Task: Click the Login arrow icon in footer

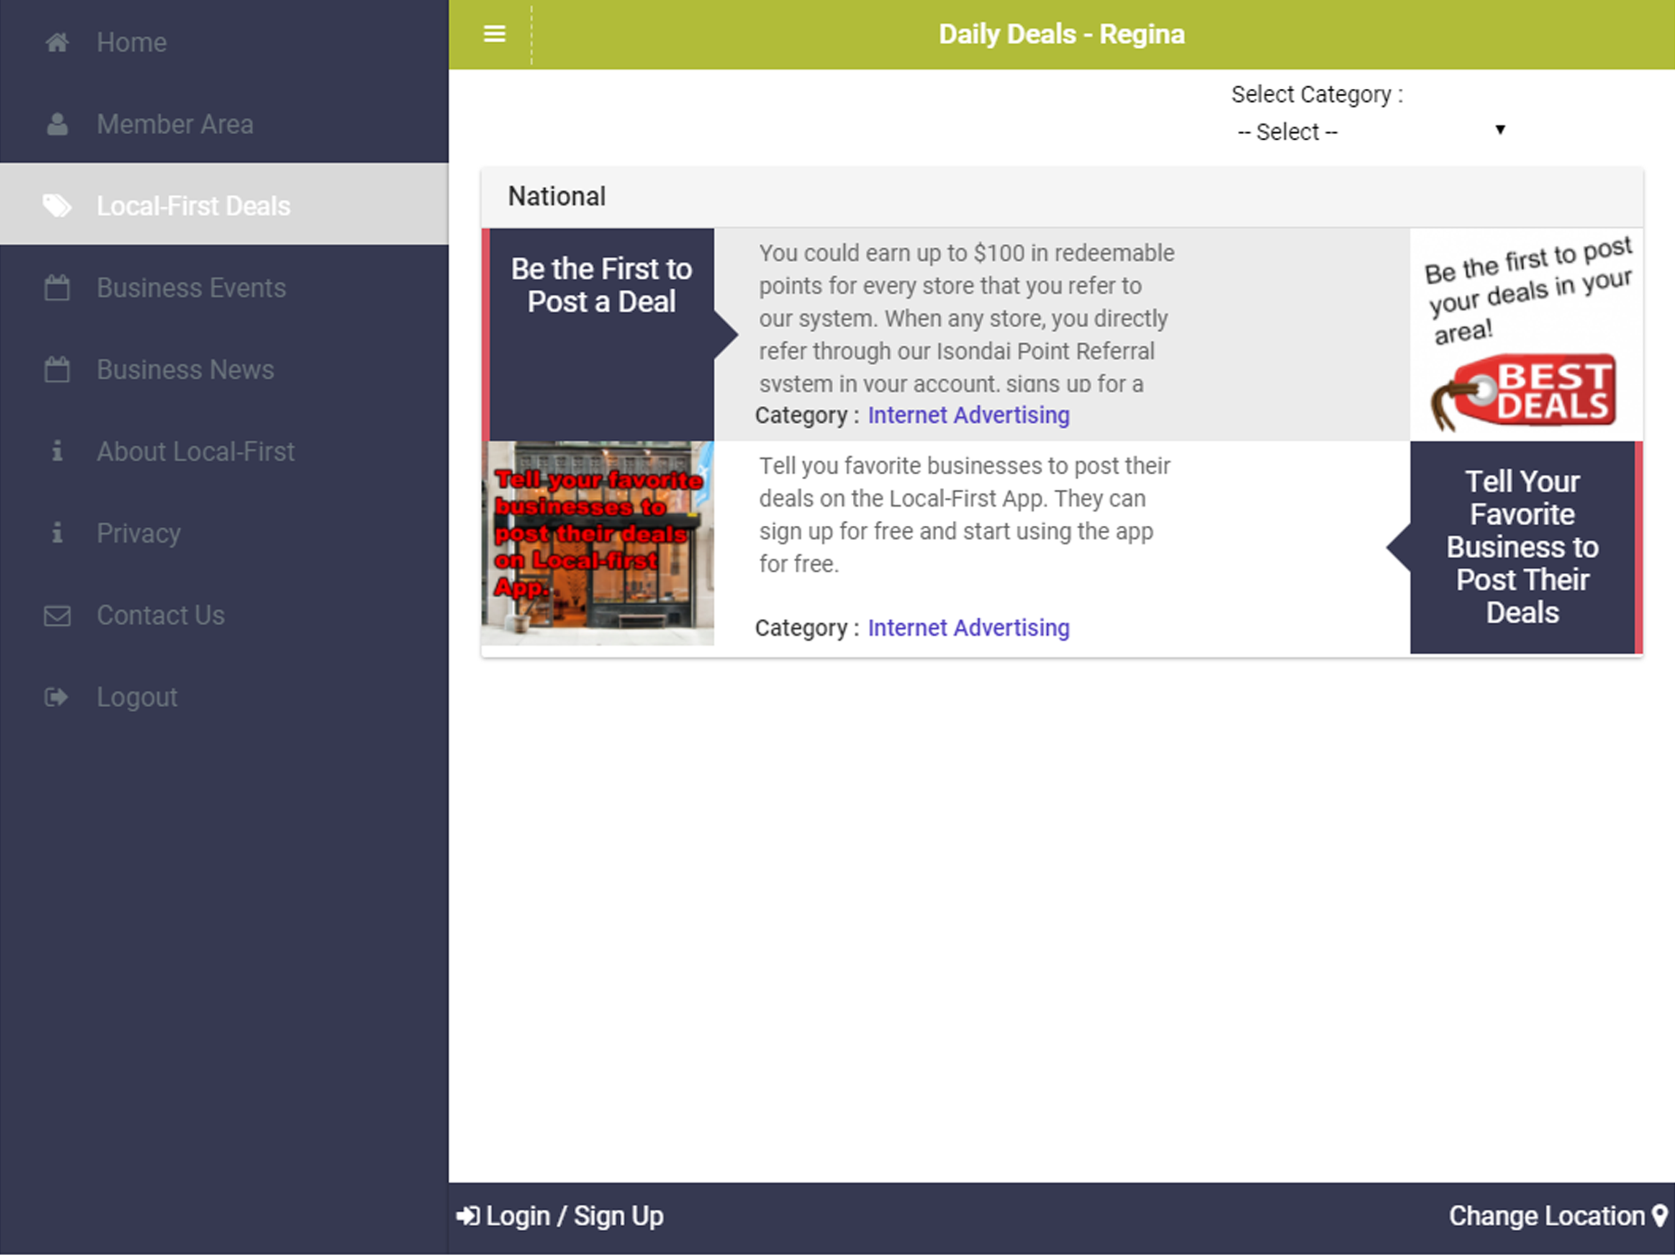Action: click(x=467, y=1216)
